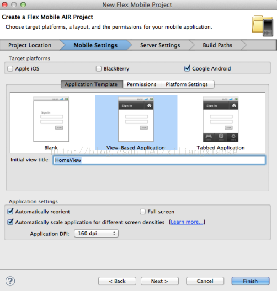
Task: Open the Application DPI dropdown
Action: pos(96,234)
